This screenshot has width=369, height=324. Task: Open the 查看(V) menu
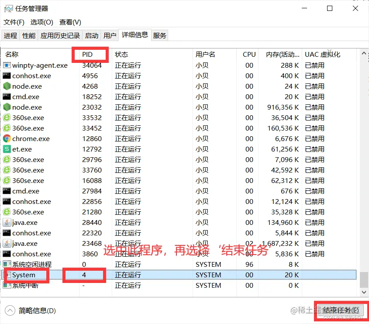point(70,22)
